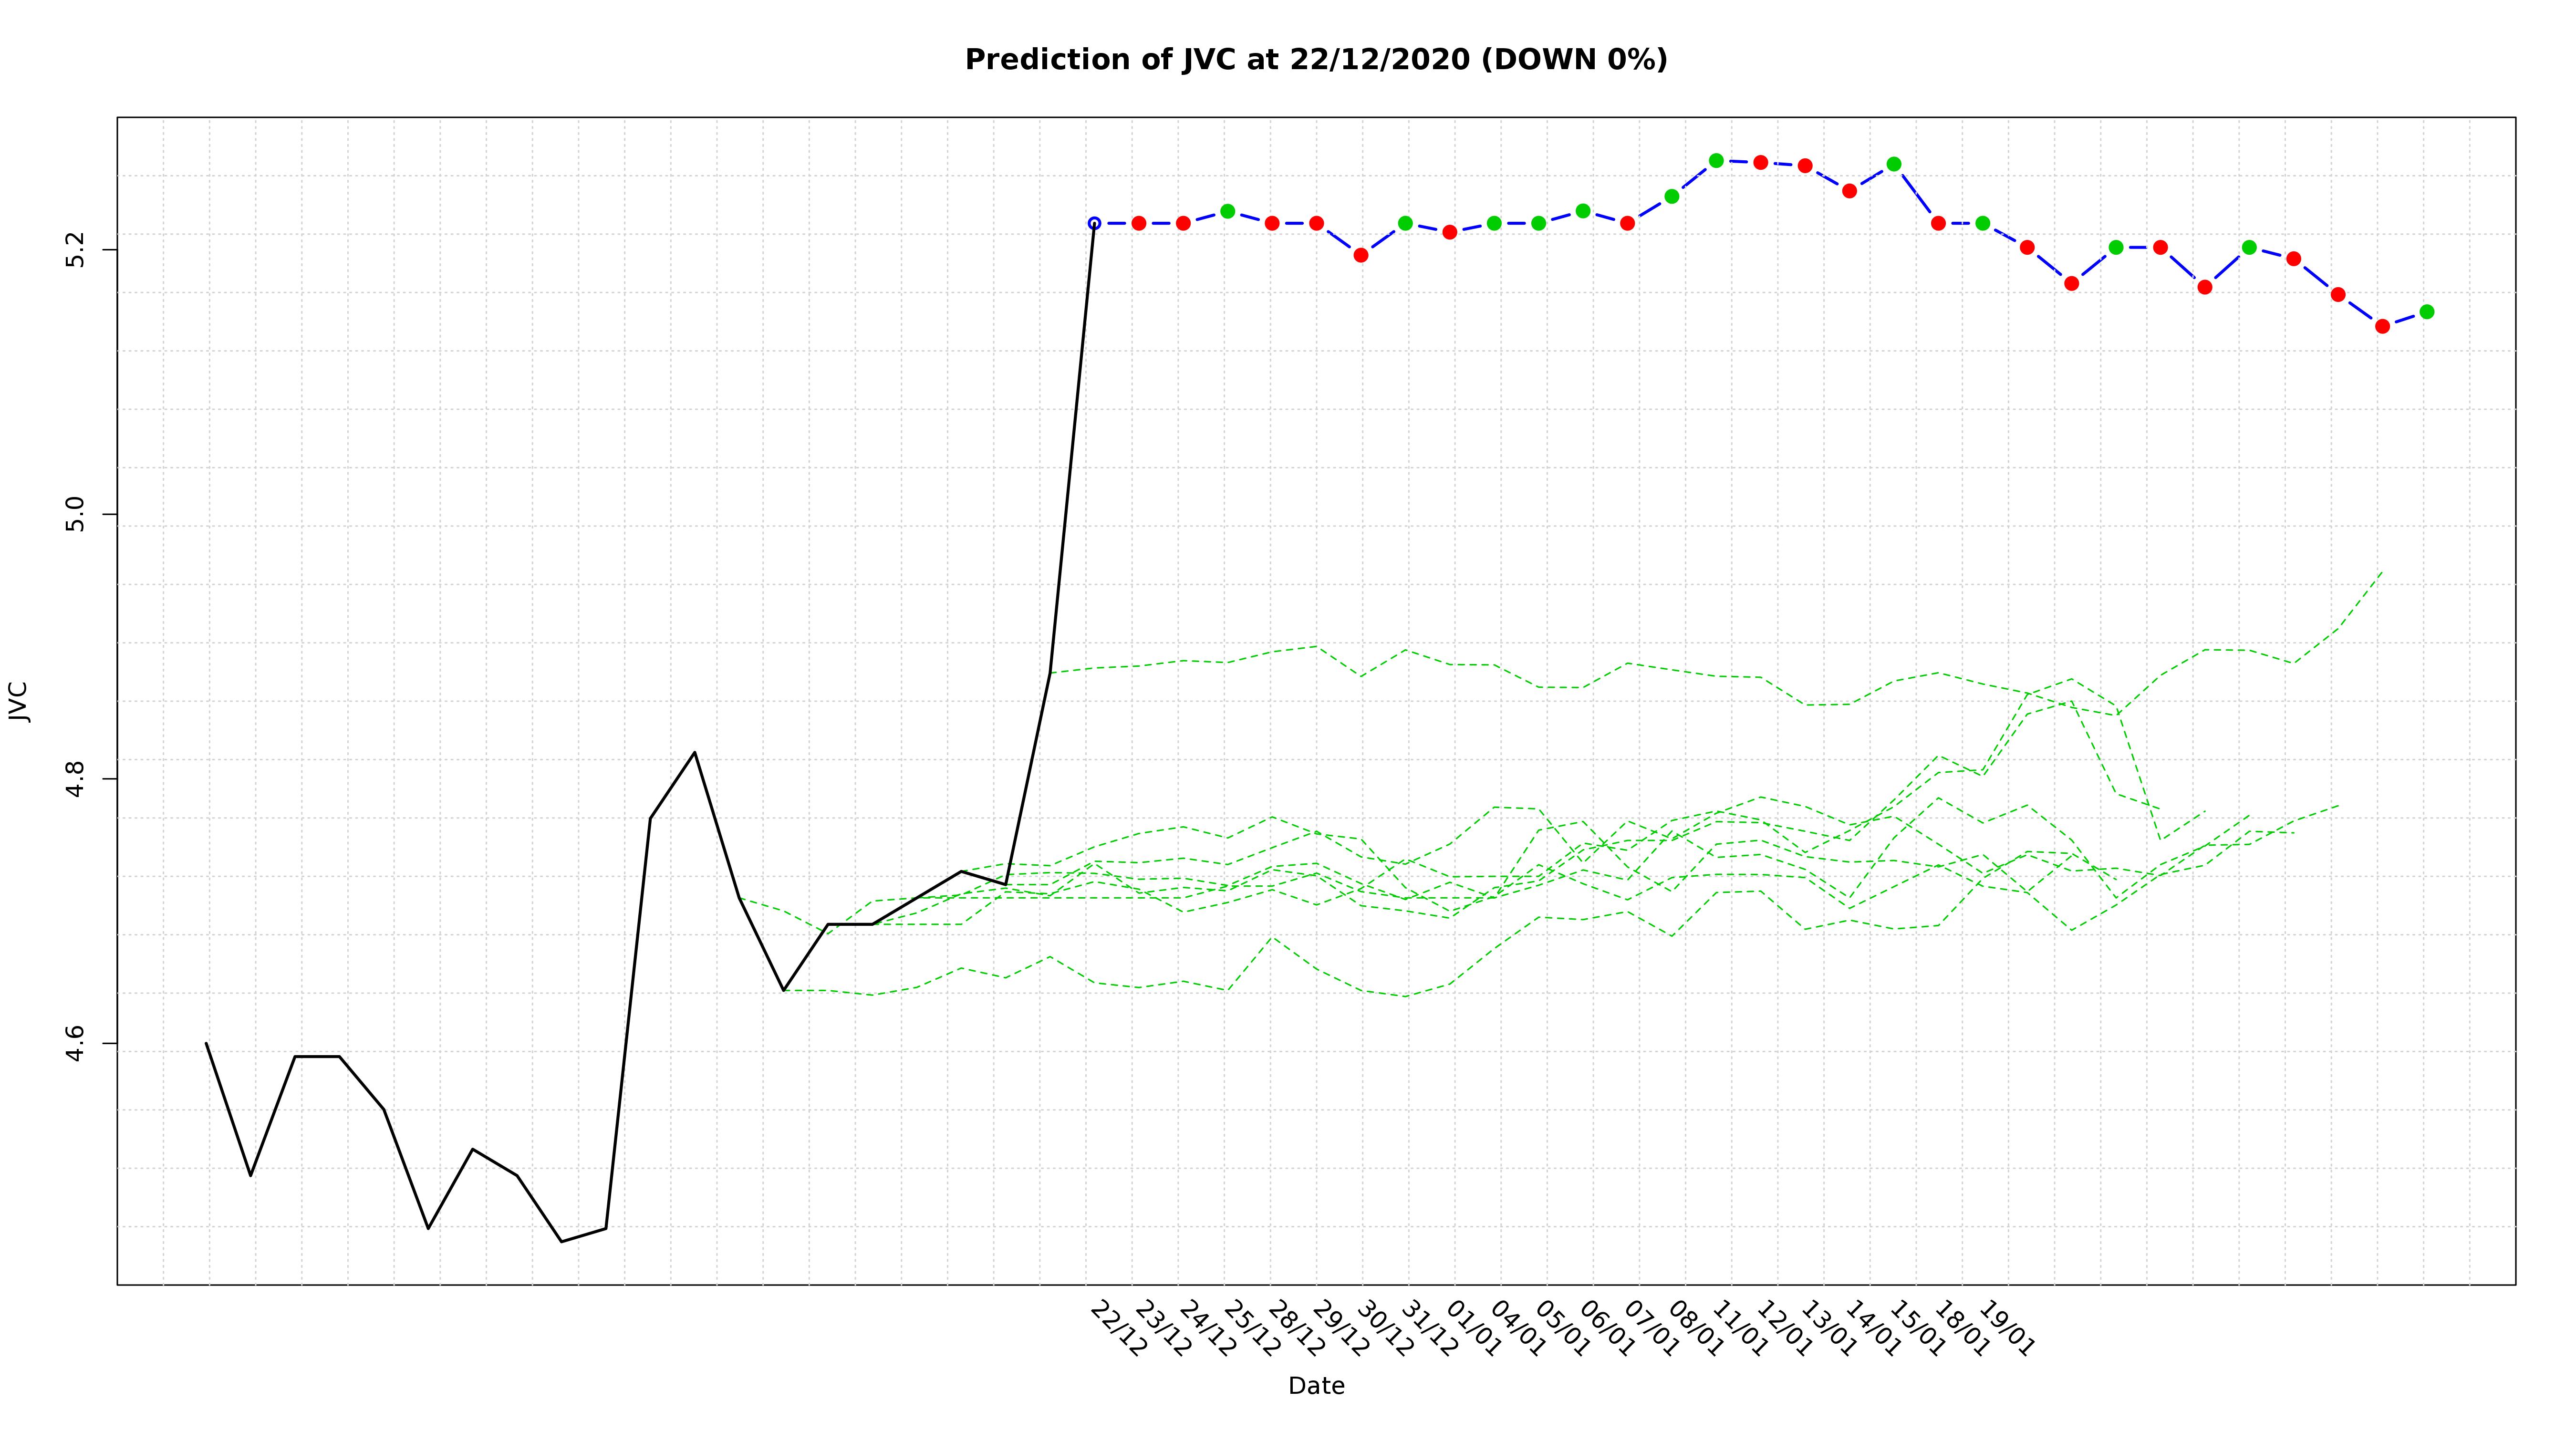Click the 5.0 y-axis tick label
This screenshot has height=1431, width=2576.
click(76, 515)
